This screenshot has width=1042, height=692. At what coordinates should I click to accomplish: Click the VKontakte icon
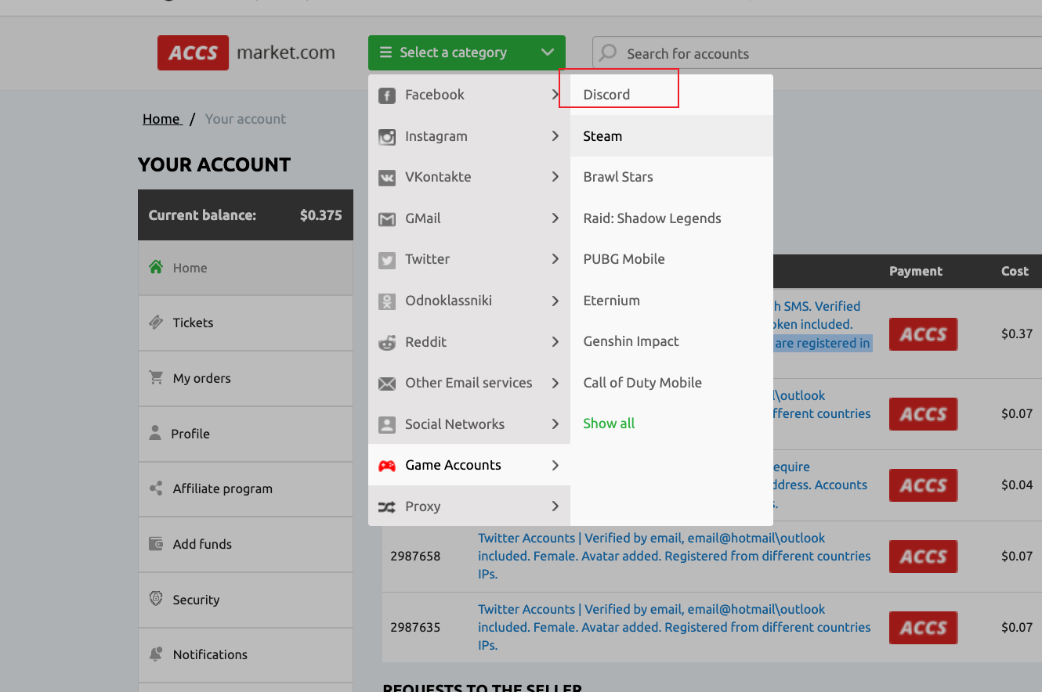point(387,178)
